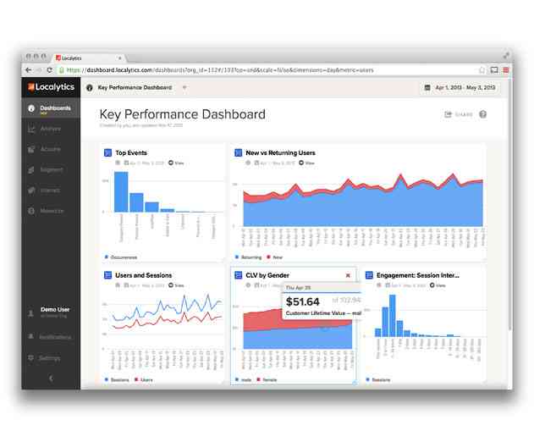
Task: Click Users and Sessions date range
Action: tap(144, 285)
